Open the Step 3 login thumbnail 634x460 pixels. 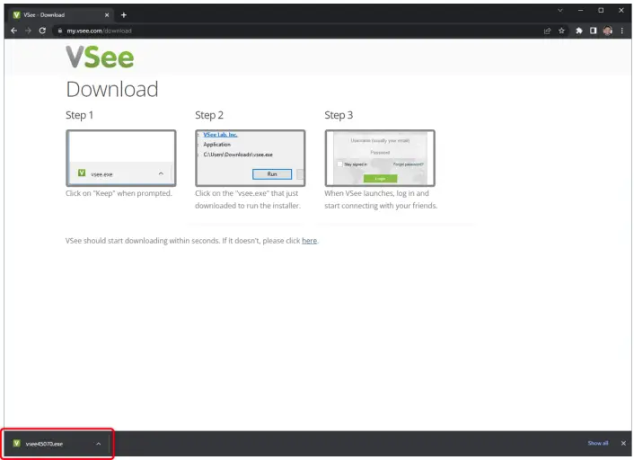[x=380, y=158]
